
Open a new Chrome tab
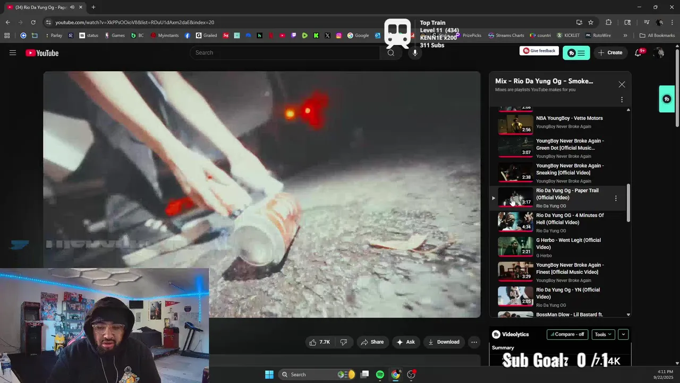pyautogui.click(x=93, y=7)
